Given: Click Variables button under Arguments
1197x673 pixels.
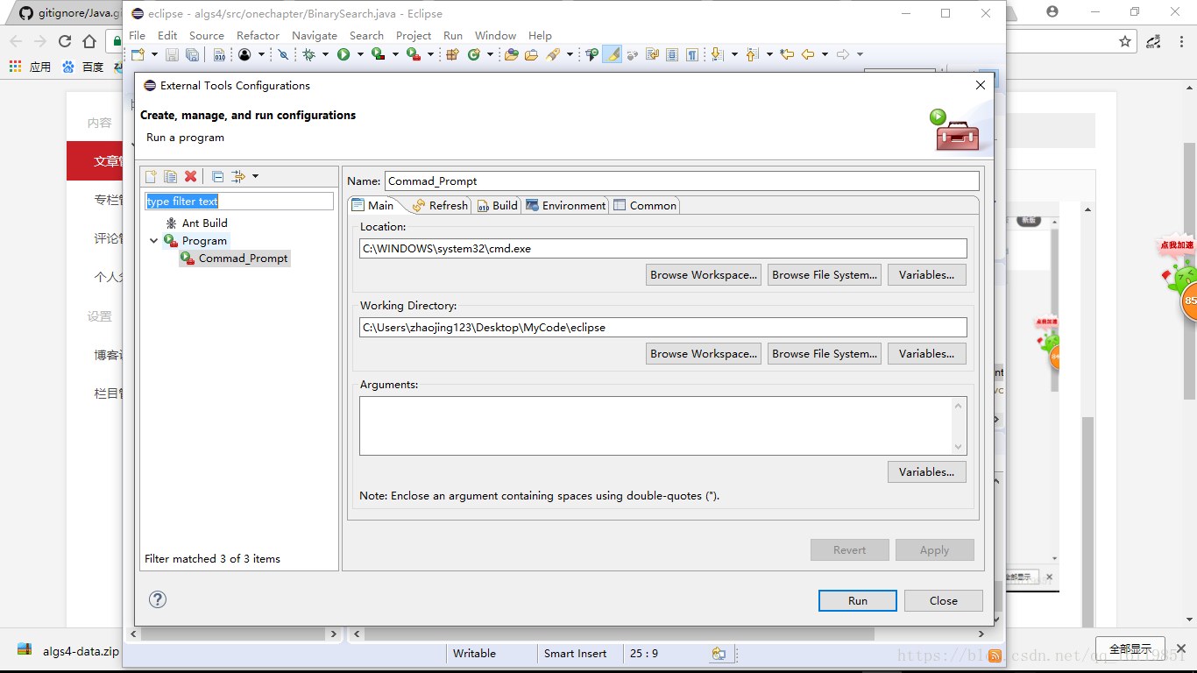Looking at the screenshot, I should click(x=927, y=471).
